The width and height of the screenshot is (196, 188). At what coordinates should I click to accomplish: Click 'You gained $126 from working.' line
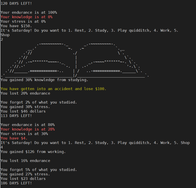33,152
